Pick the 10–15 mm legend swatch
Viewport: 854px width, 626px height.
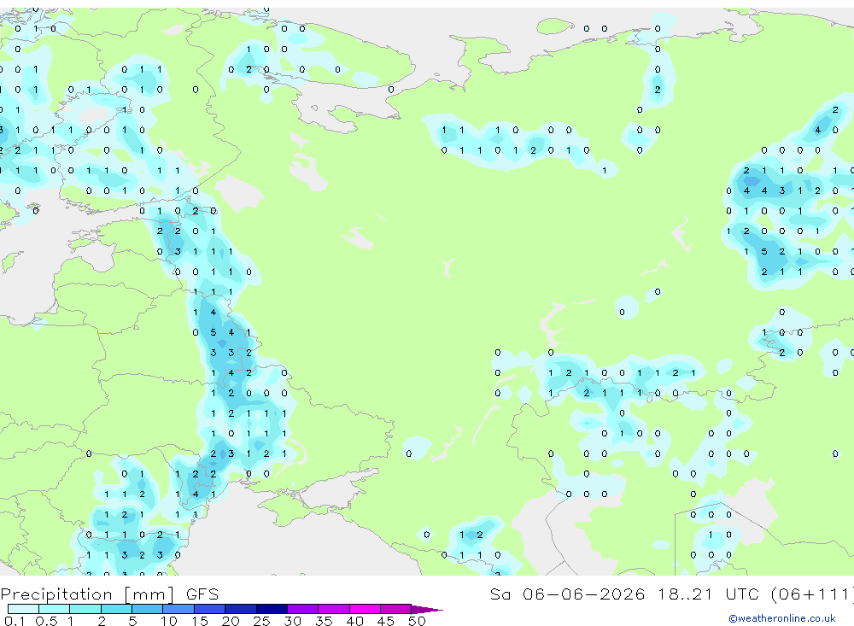178,609
